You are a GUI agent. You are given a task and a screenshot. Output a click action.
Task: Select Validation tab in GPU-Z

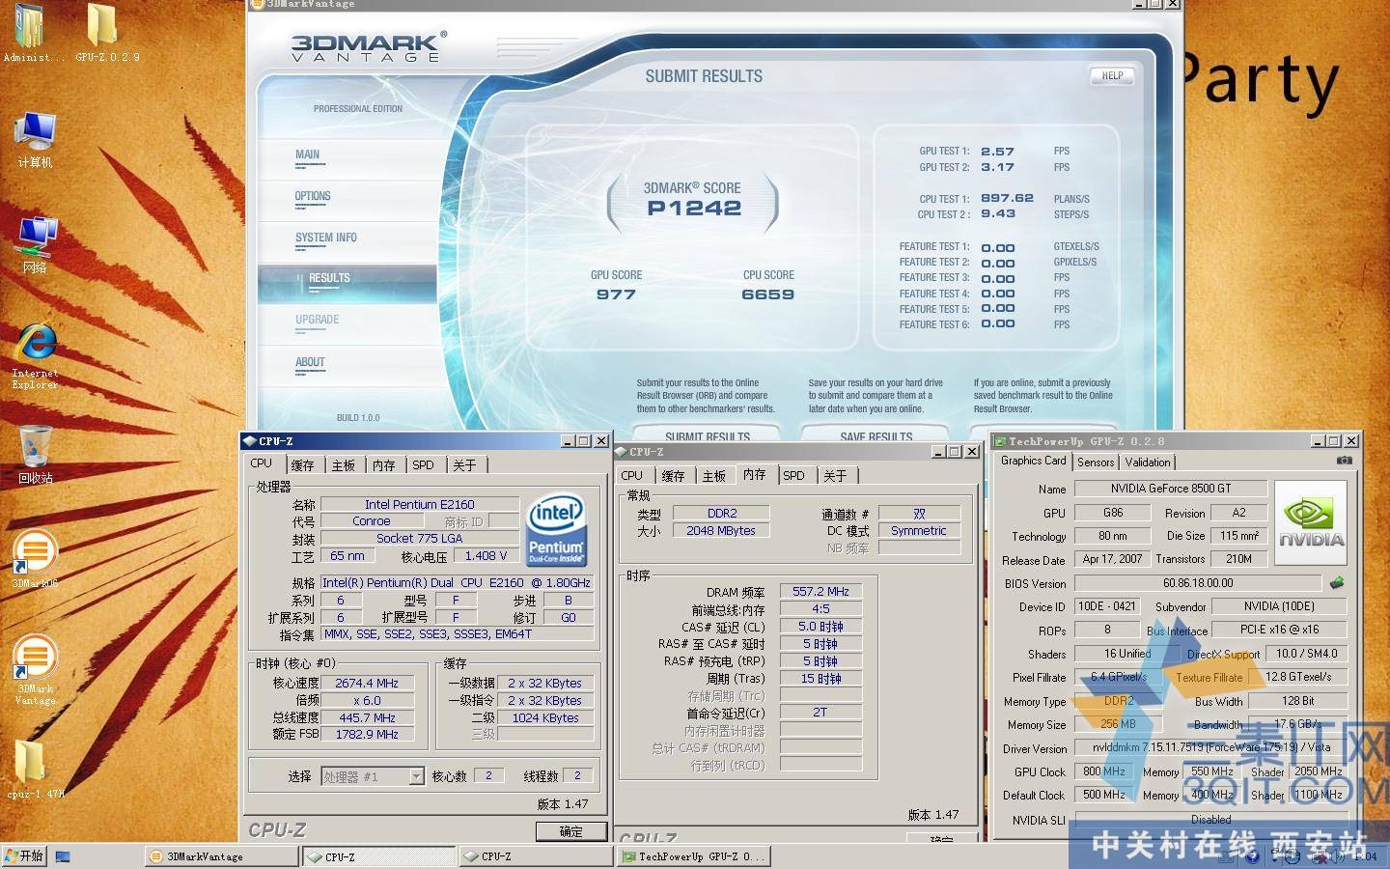(1148, 463)
